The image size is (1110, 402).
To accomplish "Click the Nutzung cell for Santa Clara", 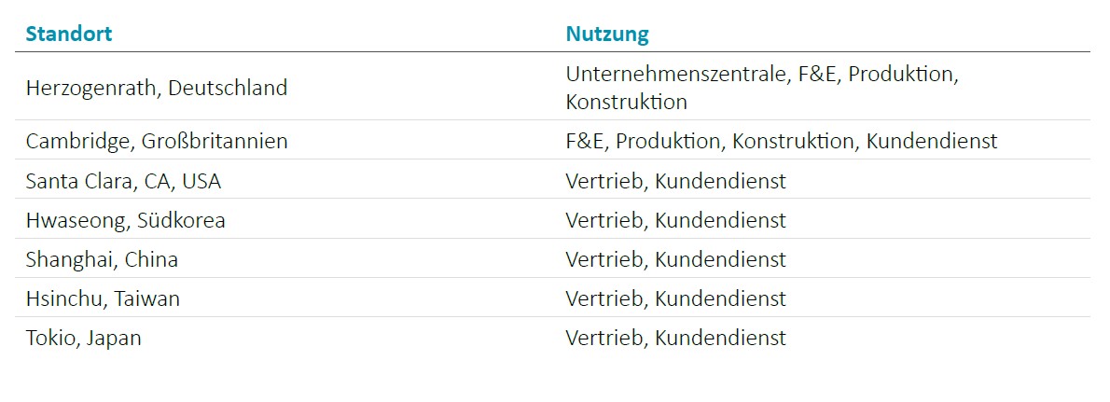I will pos(675,181).
